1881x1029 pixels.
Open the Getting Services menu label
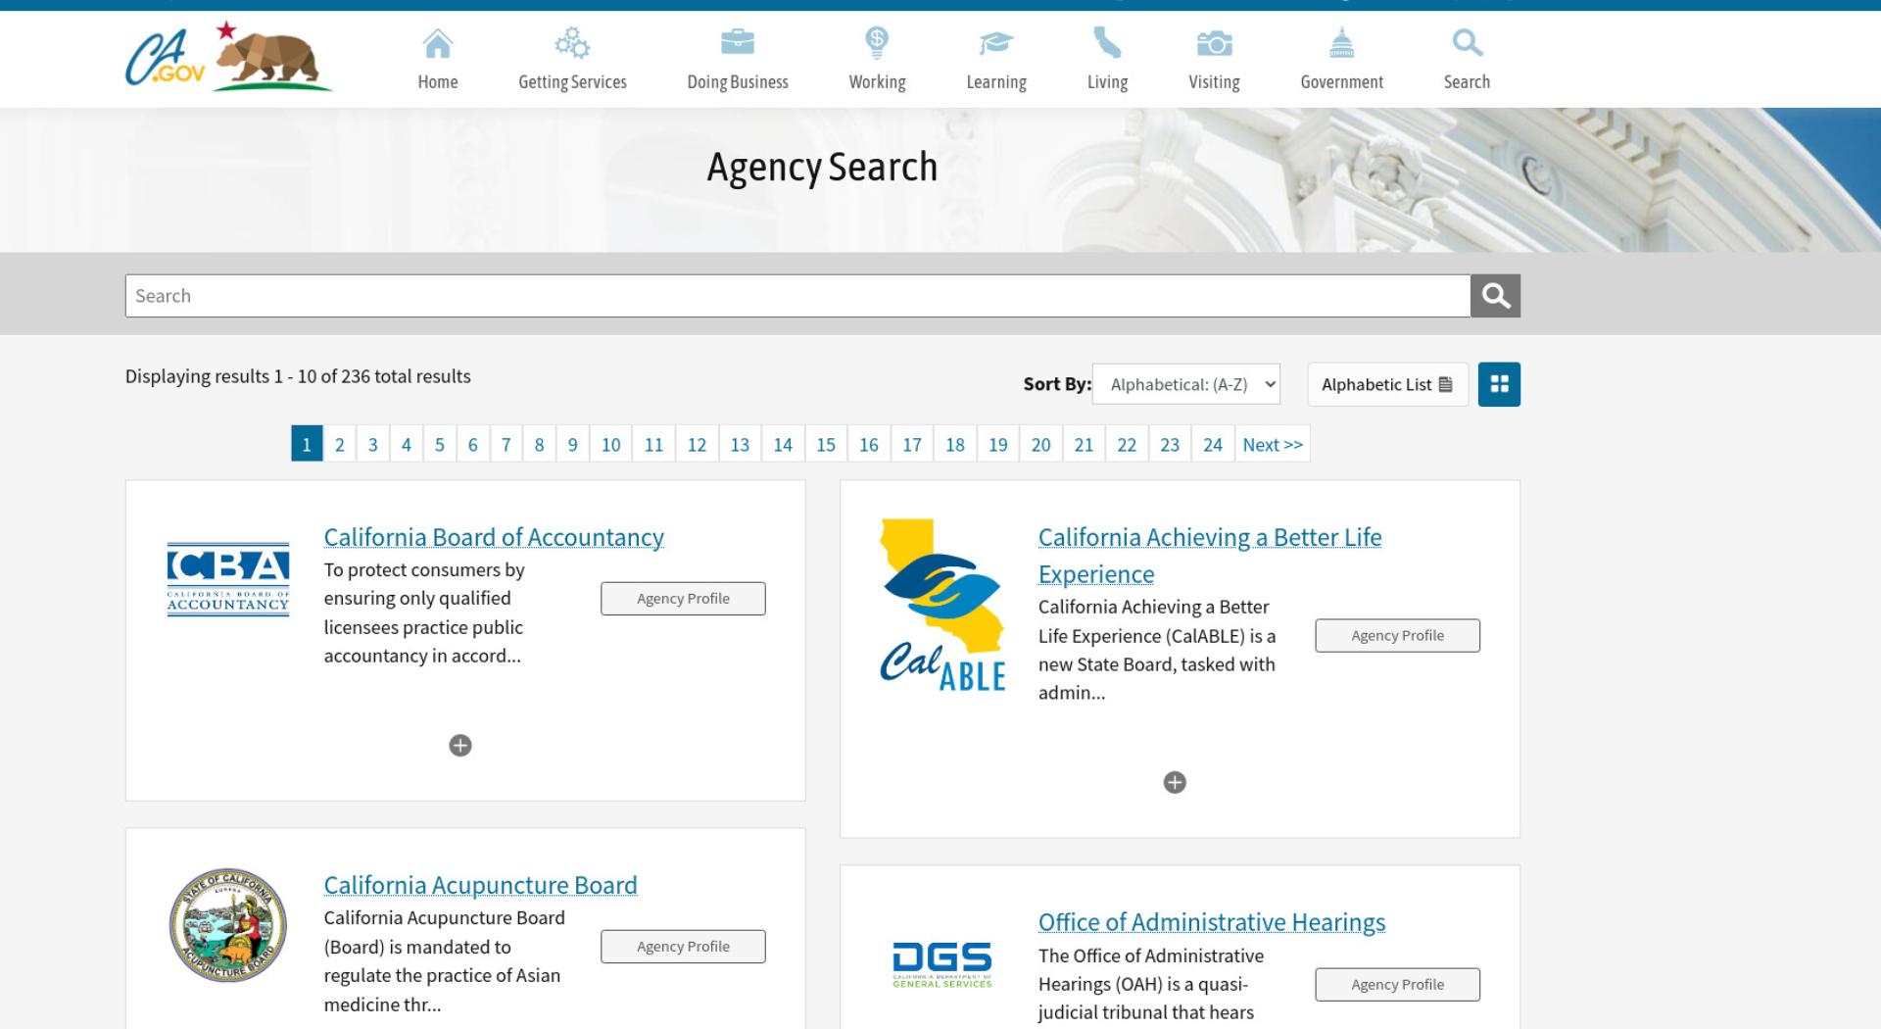point(572,82)
